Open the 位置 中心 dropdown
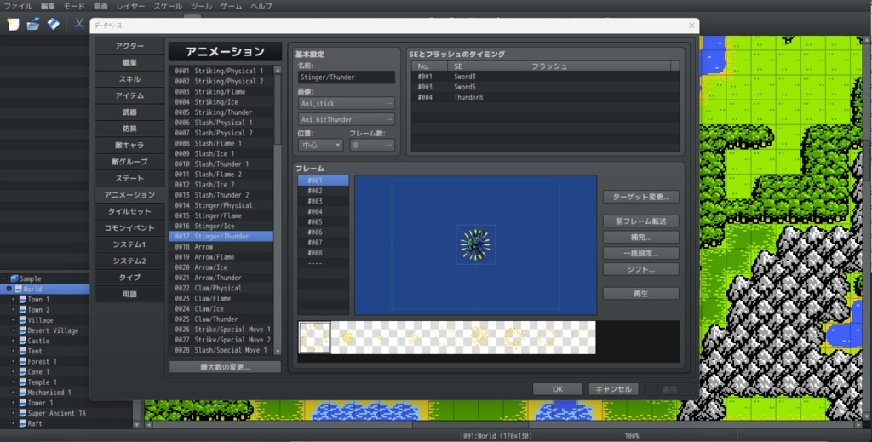872x442 pixels. [x=320, y=145]
